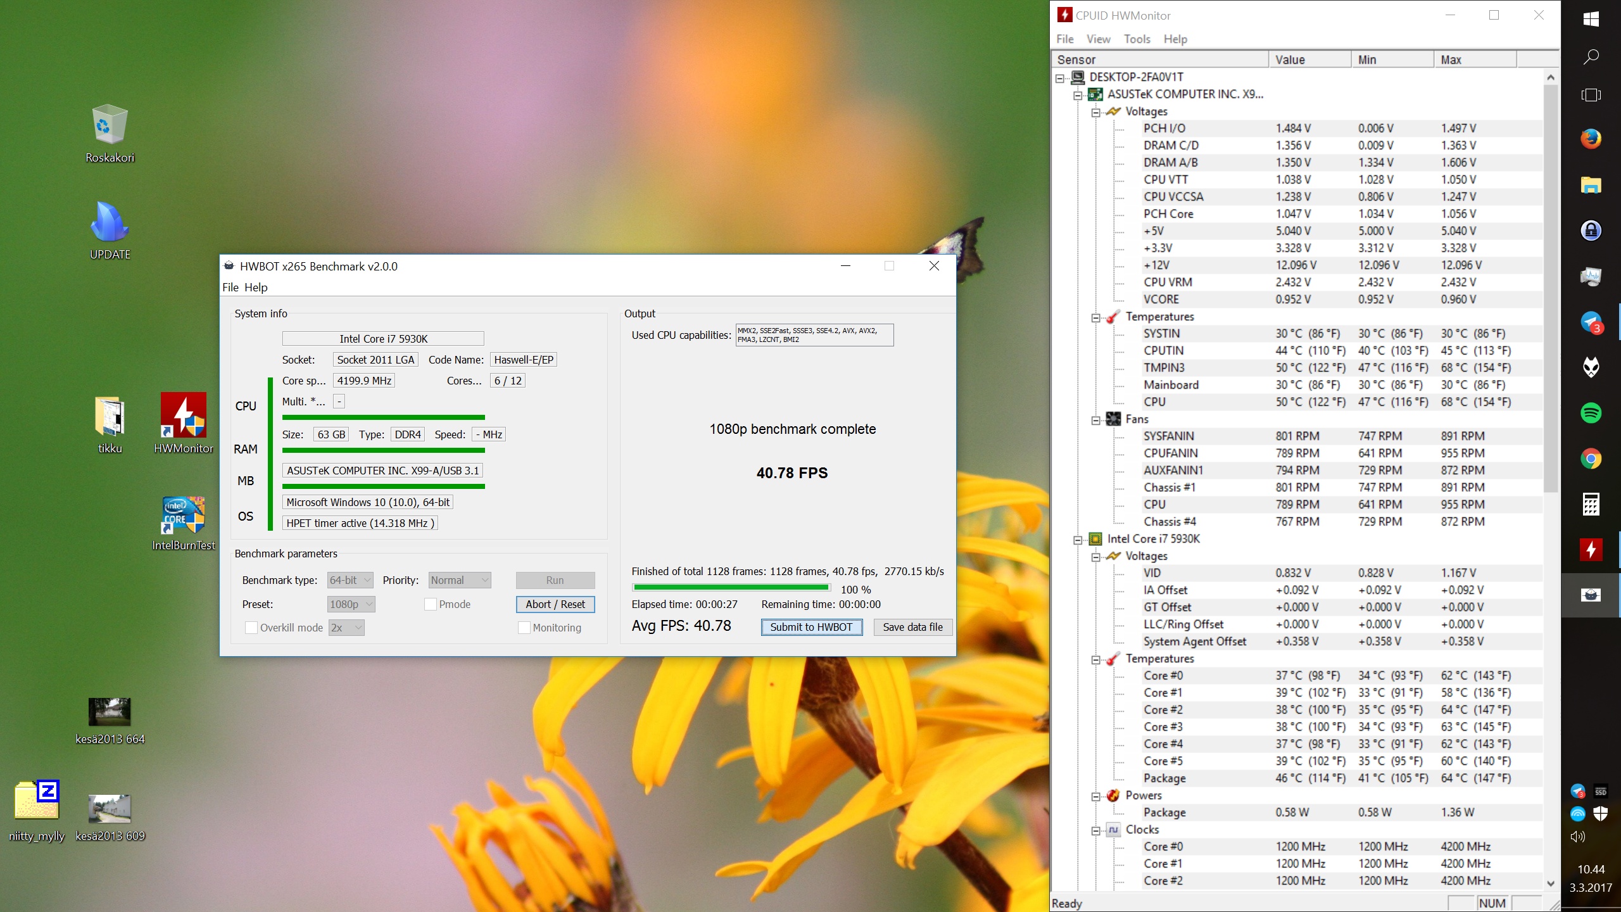Open the Calculator taskbar icon

[x=1591, y=504]
